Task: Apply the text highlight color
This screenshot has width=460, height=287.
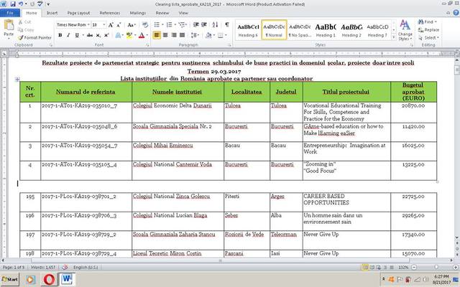Action: [x=129, y=35]
